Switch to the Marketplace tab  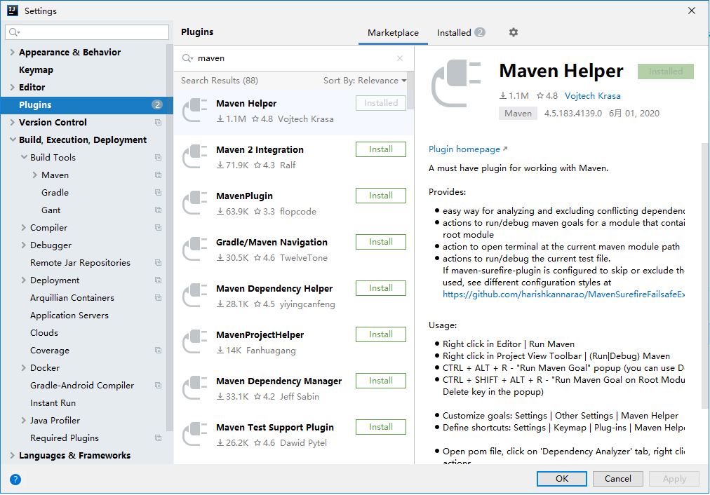(393, 32)
